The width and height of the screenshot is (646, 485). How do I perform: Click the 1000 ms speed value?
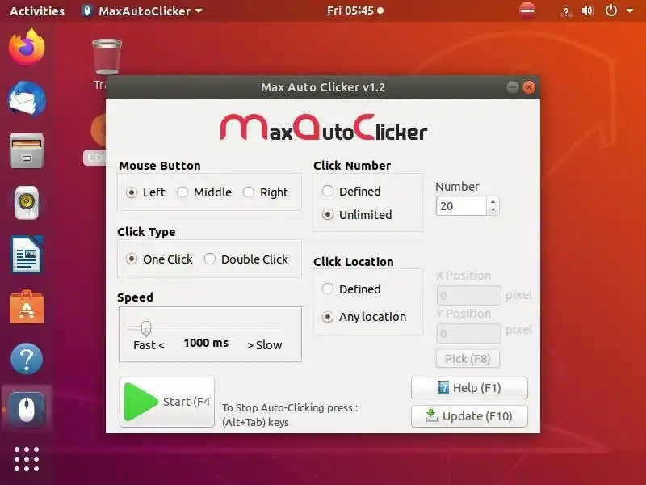click(206, 343)
